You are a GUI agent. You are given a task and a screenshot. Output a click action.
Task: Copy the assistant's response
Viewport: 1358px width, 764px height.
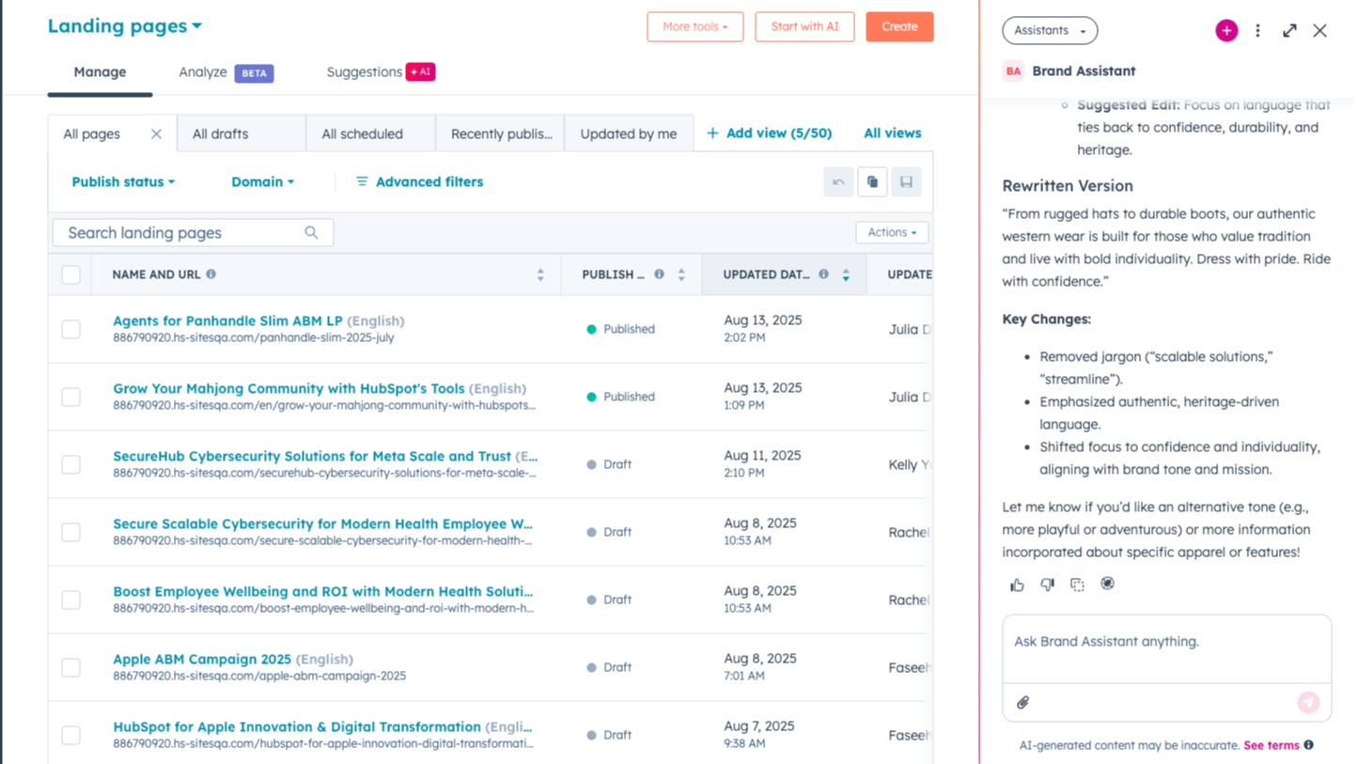1077,584
